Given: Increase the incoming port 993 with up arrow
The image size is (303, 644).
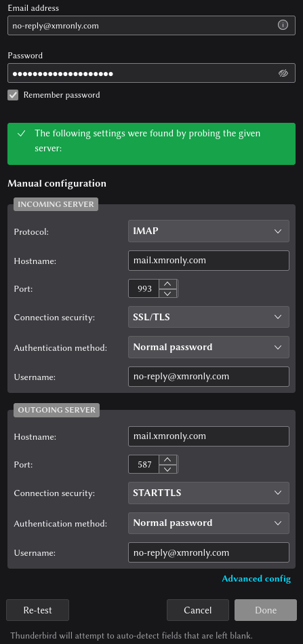Looking at the screenshot, I should (167, 284).
